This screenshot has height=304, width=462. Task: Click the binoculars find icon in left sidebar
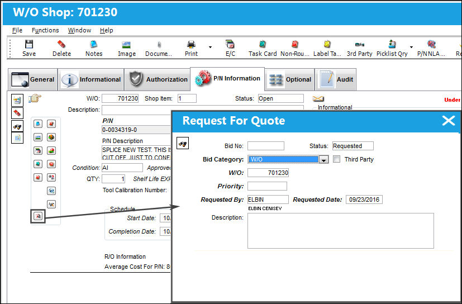[17, 126]
